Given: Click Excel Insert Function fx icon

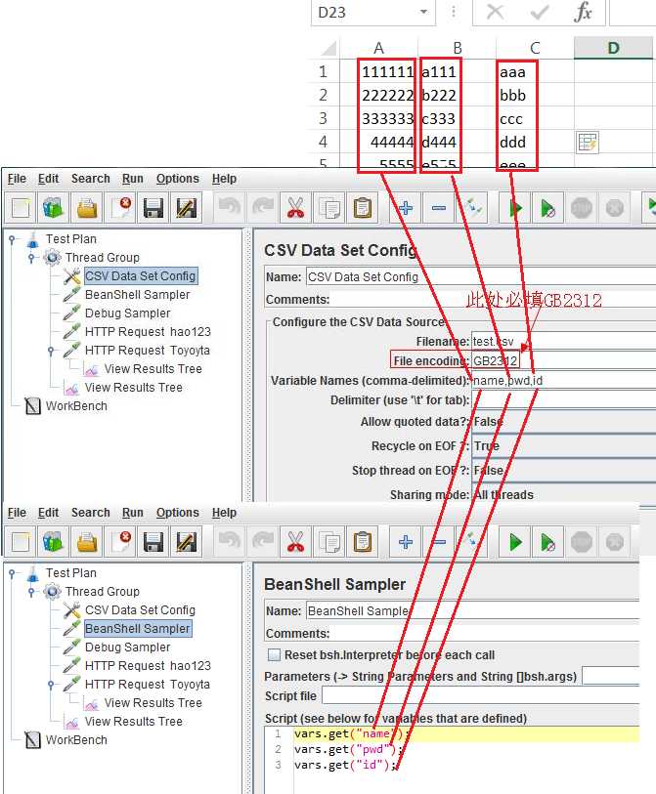Looking at the screenshot, I should (x=584, y=12).
